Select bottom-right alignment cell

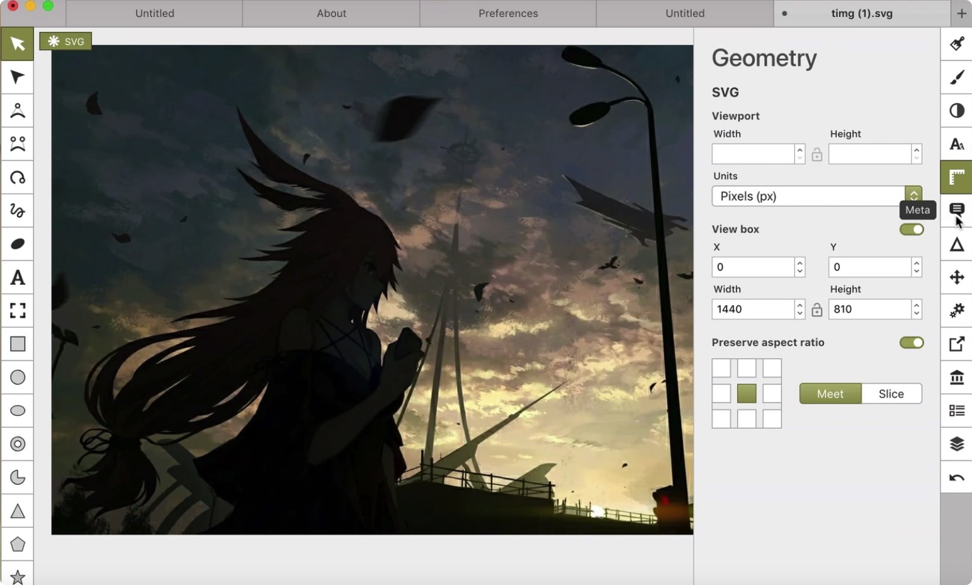click(772, 419)
